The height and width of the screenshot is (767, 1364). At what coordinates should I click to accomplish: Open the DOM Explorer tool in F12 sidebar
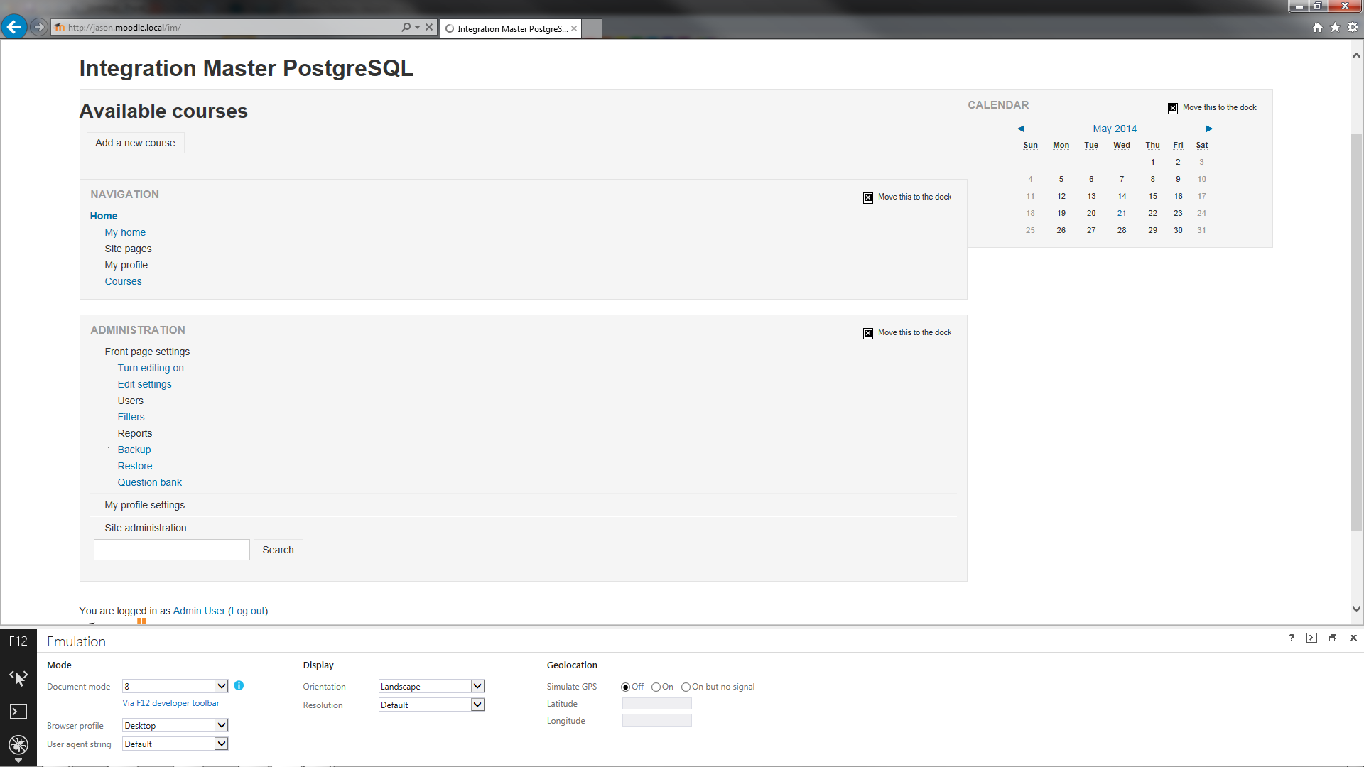[x=18, y=678]
